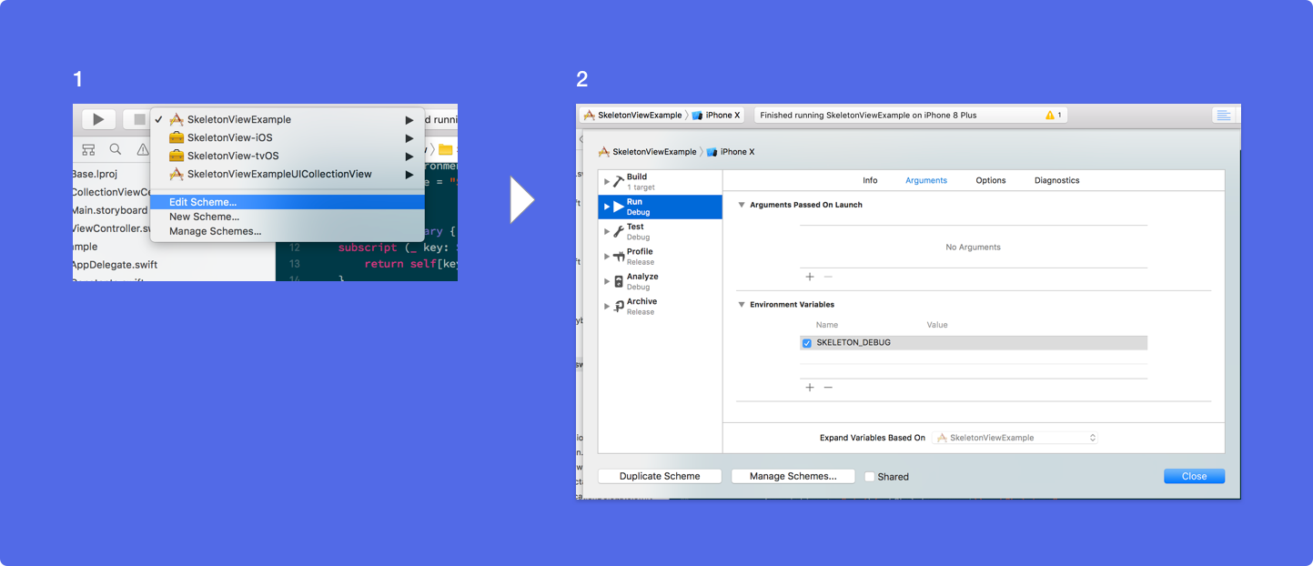This screenshot has height=566, width=1313.
Task: Expand the Build action disclosure triangle
Action: [607, 182]
